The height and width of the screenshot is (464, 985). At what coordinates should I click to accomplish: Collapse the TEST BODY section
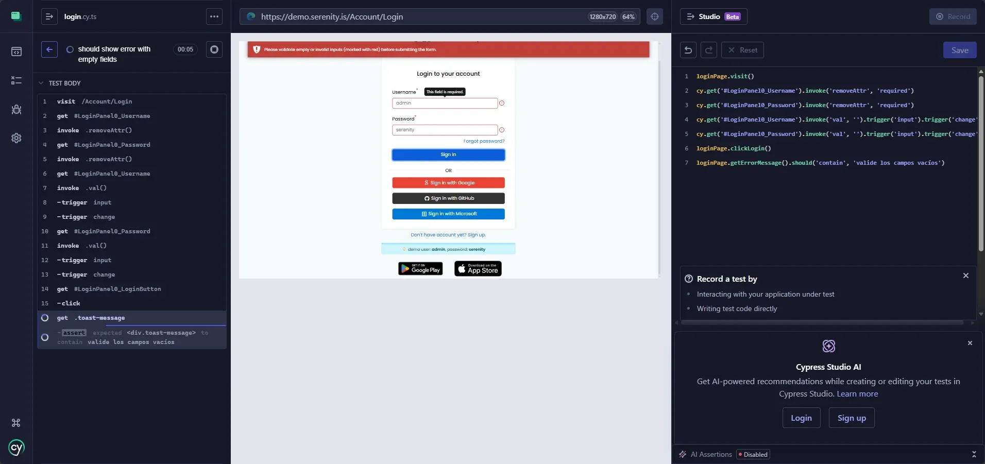tap(60, 83)
